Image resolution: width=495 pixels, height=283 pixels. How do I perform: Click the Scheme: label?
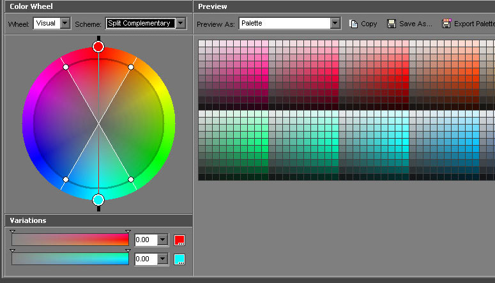tap(88, 24)
